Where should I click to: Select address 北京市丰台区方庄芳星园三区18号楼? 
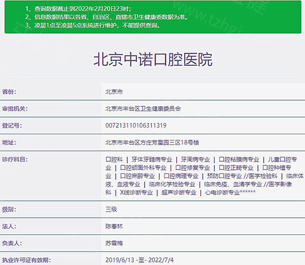(x=152, y=142)
